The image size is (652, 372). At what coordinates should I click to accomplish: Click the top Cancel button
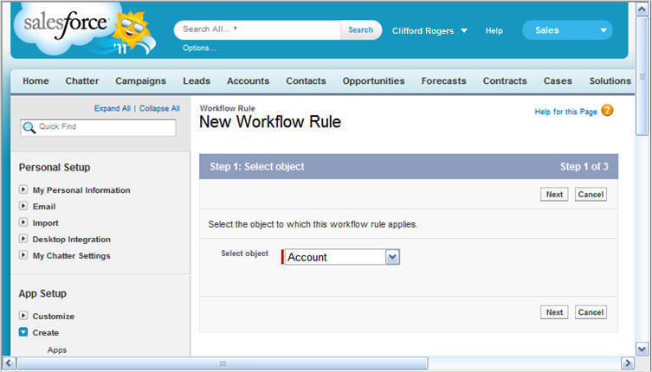point(591,195)
